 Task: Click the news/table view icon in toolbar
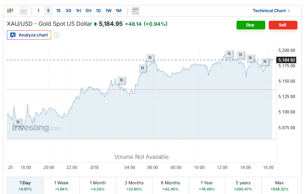click(x=135, y=11)
